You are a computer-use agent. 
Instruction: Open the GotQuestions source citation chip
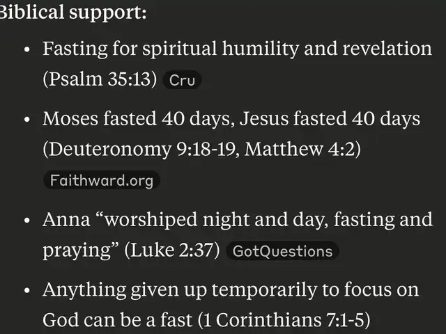[x=283, y=251]
